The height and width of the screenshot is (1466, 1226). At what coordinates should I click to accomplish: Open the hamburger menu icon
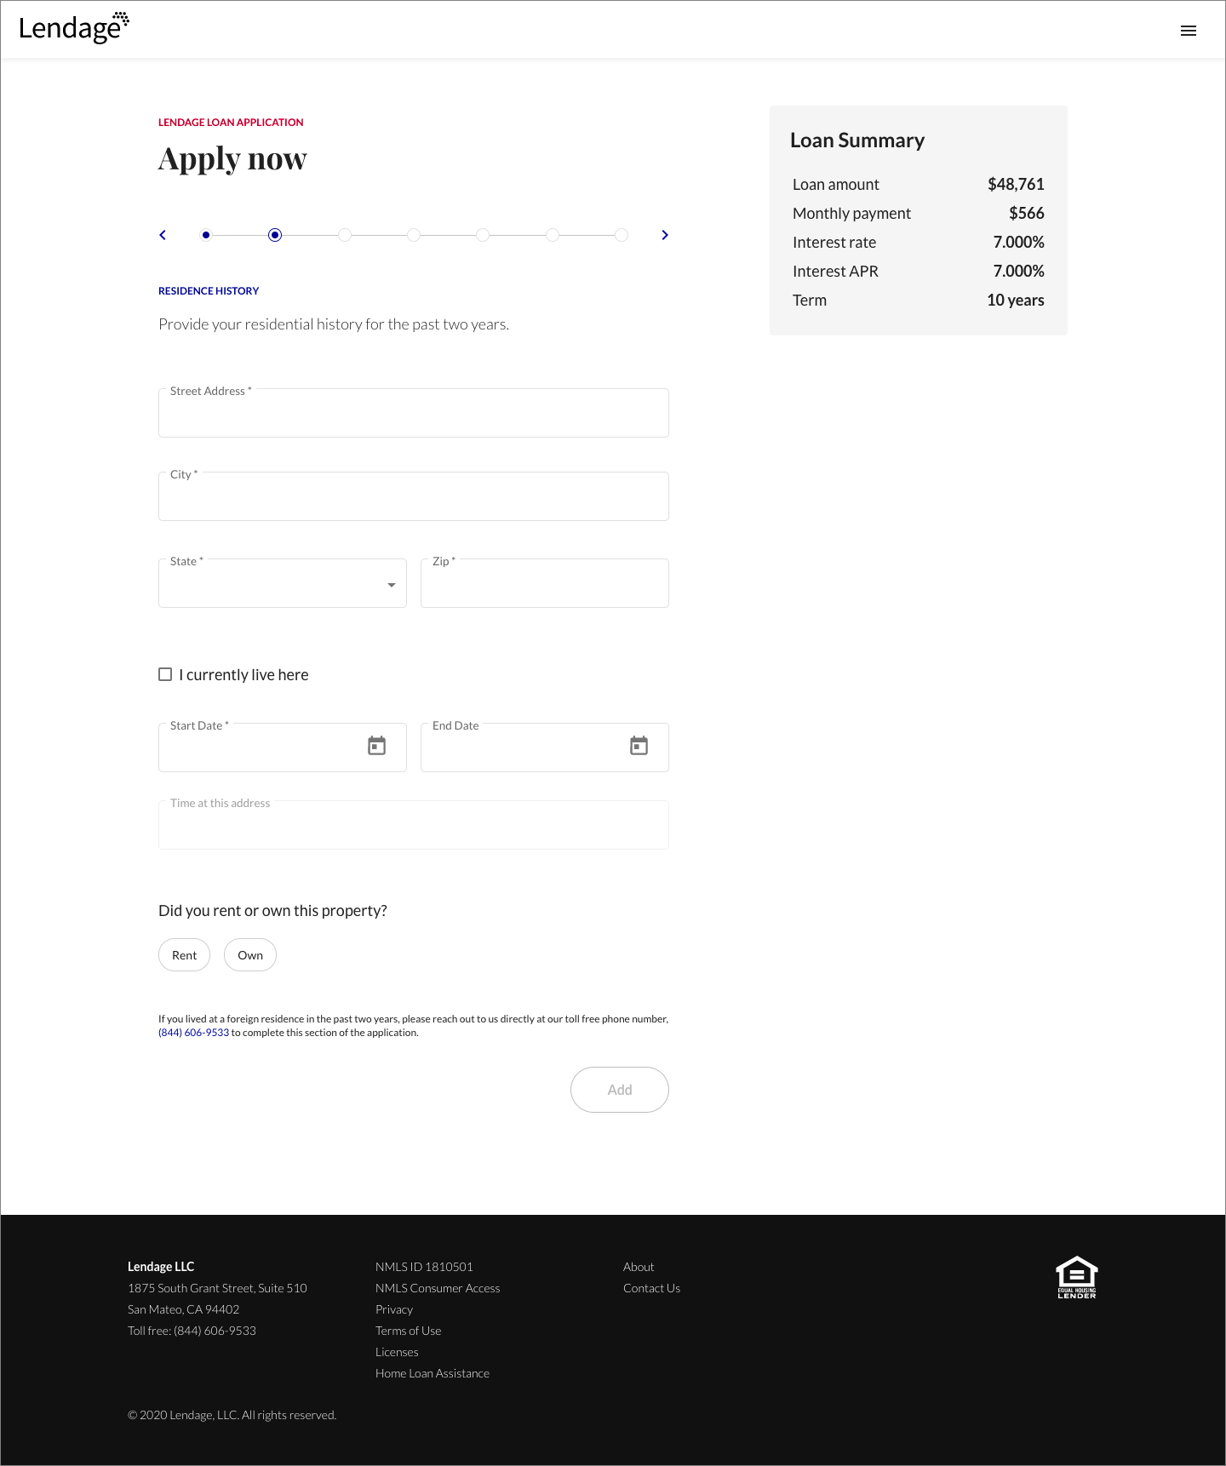[x=1189, y=31]
